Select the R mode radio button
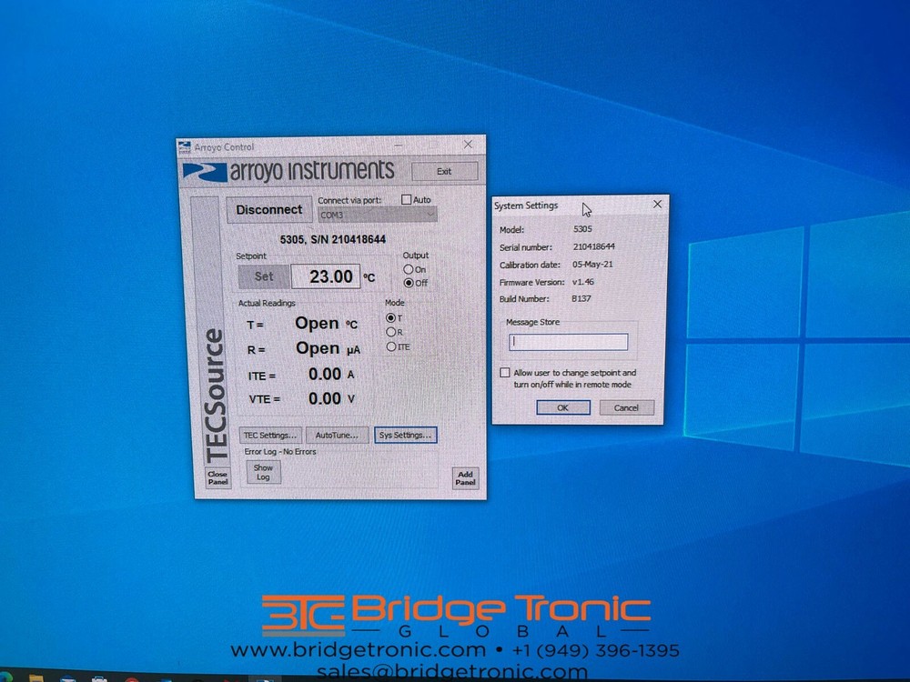Image resolution: width=910 pixels, height=682 pixels. pos(390,332)
